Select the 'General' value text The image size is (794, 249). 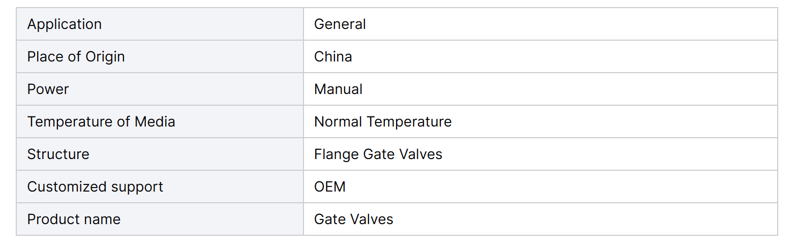click(340, 24)
